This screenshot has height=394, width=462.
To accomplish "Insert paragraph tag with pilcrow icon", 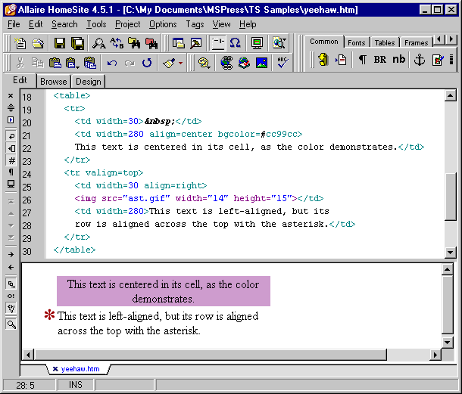I will click(x=362, y=60).
